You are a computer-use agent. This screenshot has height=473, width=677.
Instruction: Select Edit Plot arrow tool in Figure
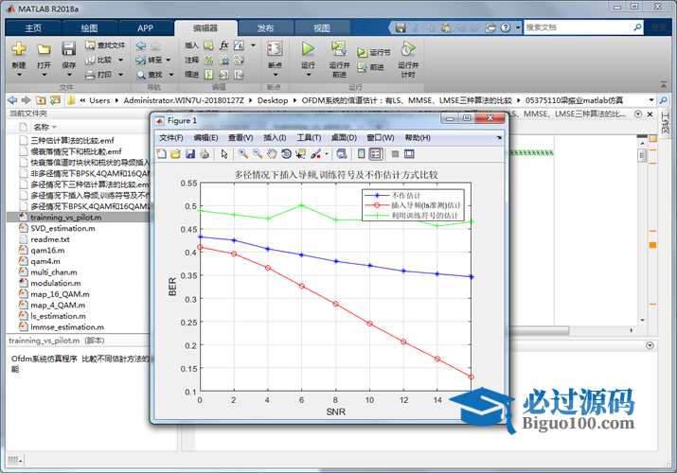224,154
